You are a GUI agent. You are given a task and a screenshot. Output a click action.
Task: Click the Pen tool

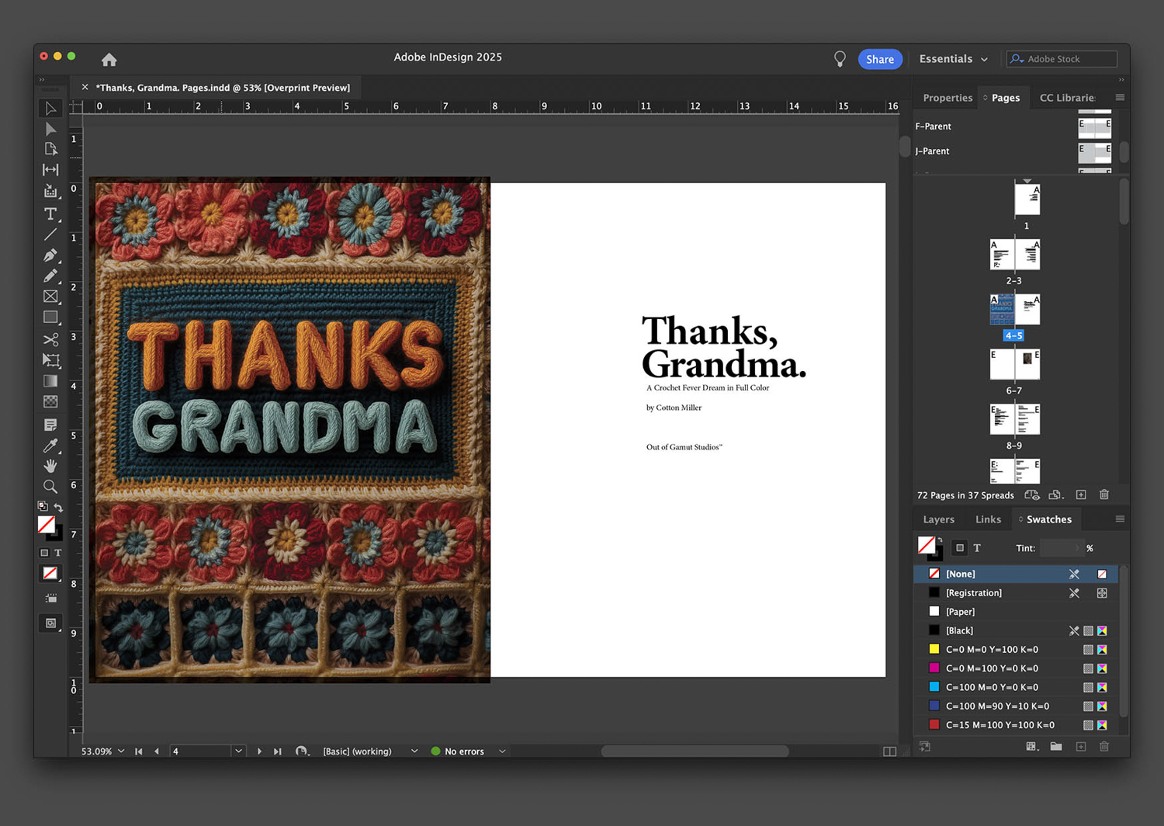(x=50, y=255)
